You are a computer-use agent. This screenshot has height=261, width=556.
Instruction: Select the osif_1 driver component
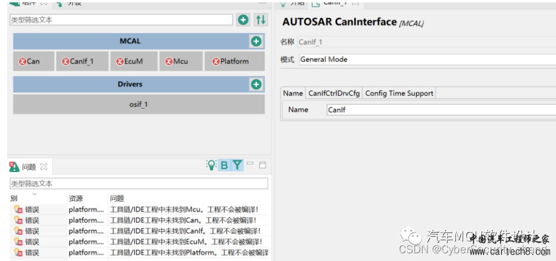pos(139,104)
